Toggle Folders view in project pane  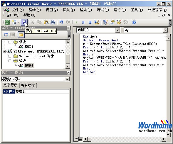[21, 35]
